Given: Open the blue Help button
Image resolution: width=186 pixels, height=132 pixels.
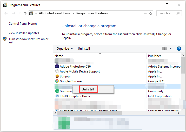Looking at the screenshot, I should [179, 49].
